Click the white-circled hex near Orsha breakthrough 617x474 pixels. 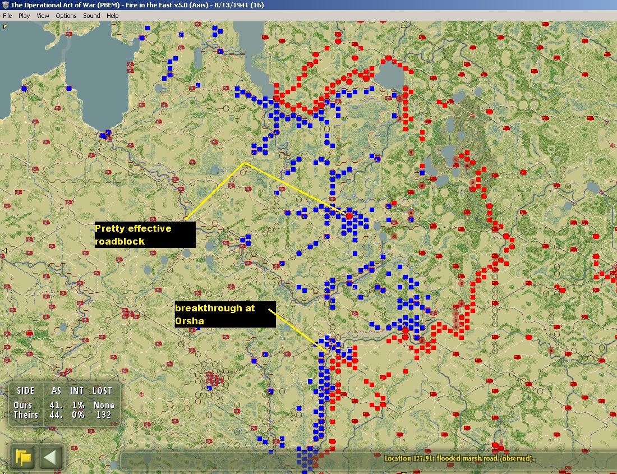pos(337,349)
